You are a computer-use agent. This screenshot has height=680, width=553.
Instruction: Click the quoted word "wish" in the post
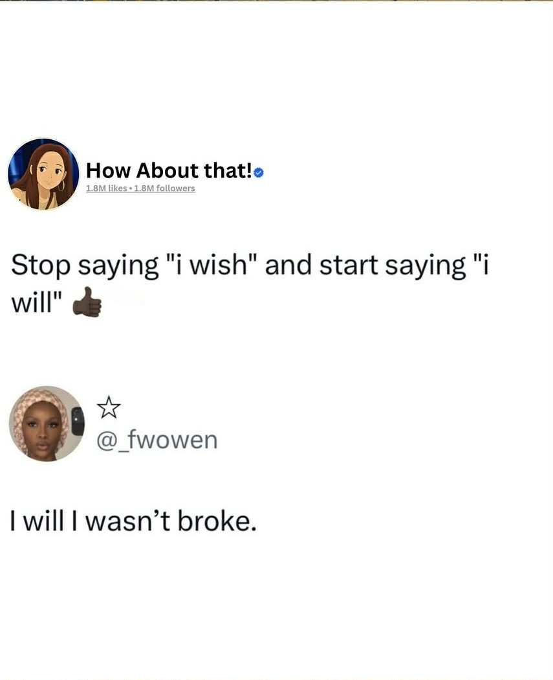[x=219, y=264]
